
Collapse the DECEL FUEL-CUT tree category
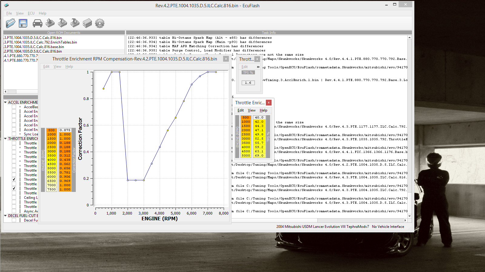click(x=5, y=216)
